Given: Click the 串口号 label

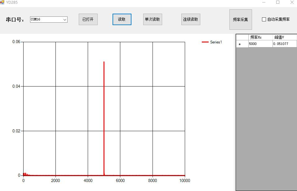Looking at the screenshot, I should tap(15, 20).
